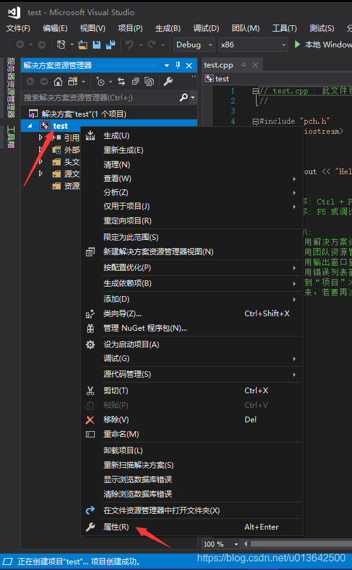The height and width of the screenshot is (570, 352).
Task: Choose 限定为此范围(S) in the context menu
Action: click(x=131, y=237)
